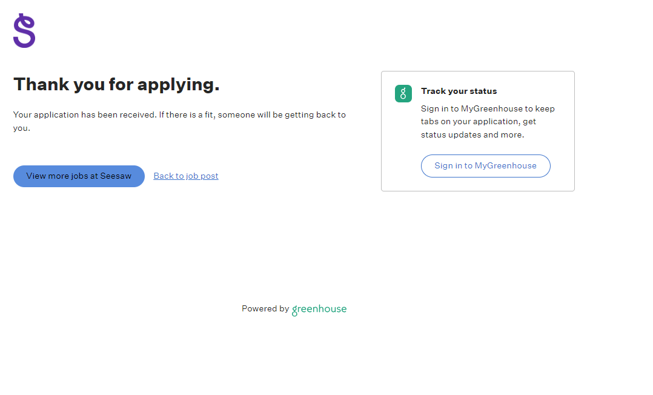Sign in to MyGreenhouse
The image size is (653, 395).
[485, 166]
